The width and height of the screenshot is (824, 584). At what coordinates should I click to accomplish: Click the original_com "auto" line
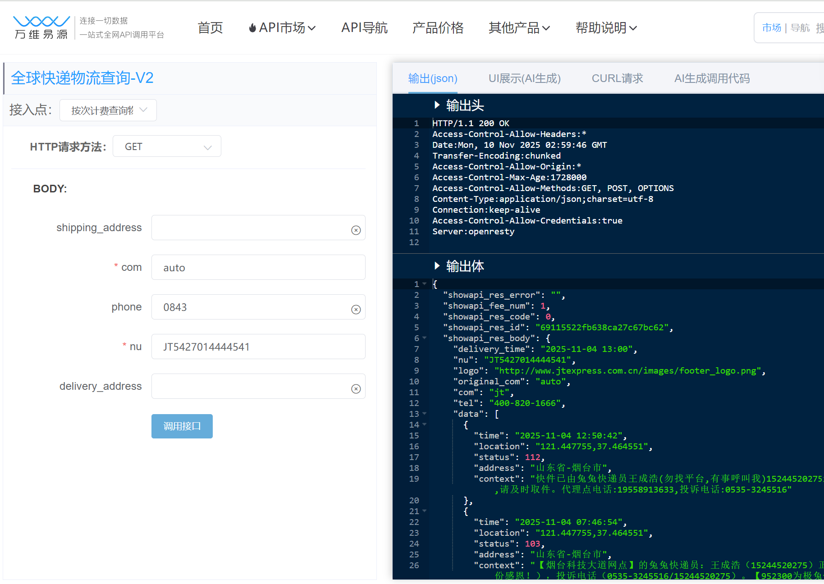[x=512, y=381]
